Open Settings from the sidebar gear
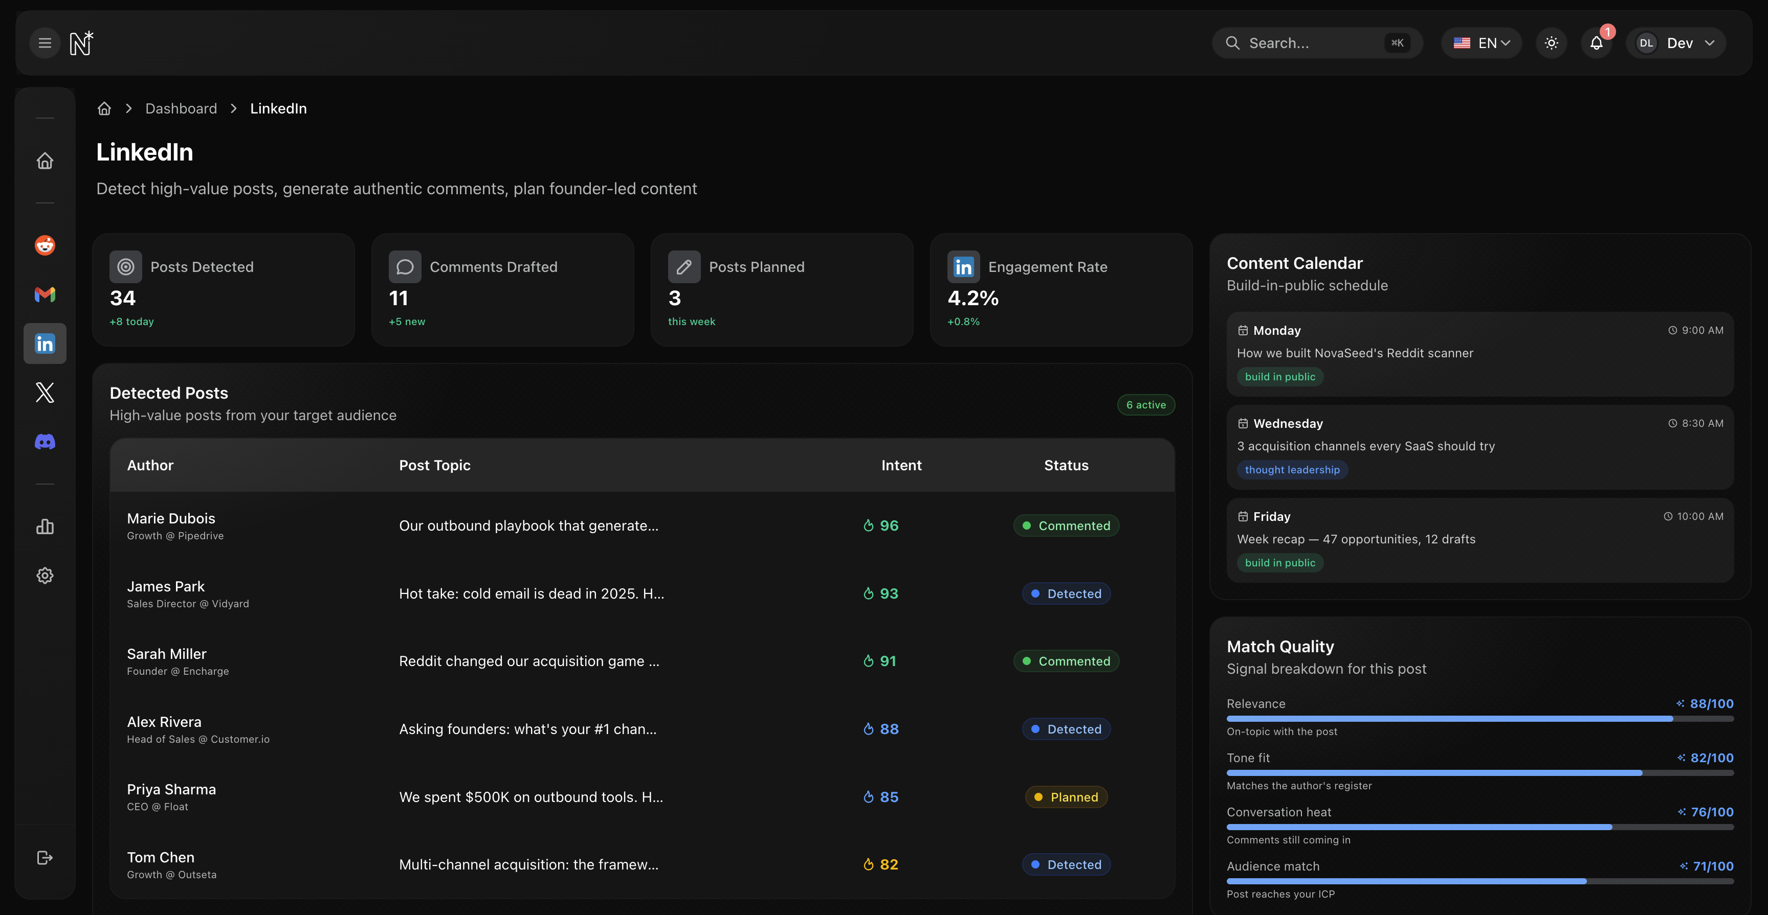Screen dimensions: 1768x915 pos(45,576)
